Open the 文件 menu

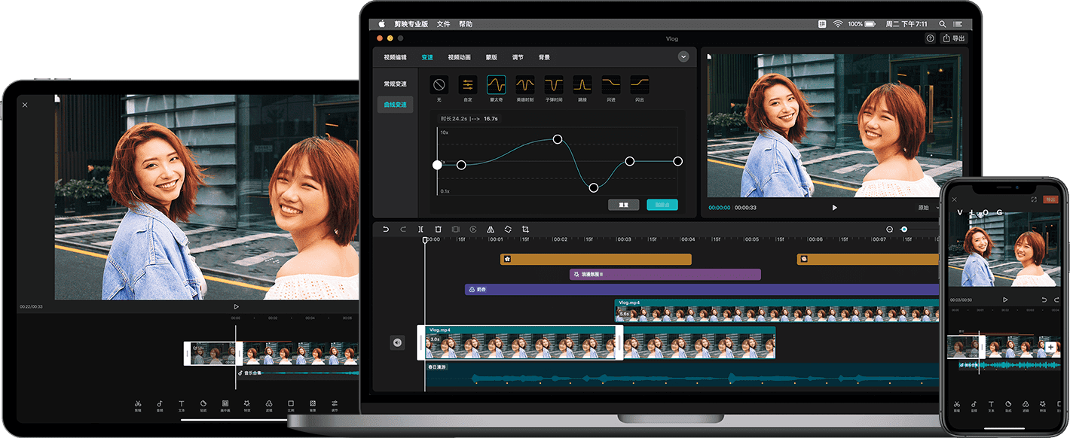click(x=443, y=24)
